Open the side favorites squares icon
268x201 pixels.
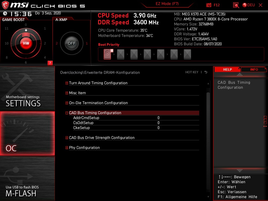click(x=265, y=120)
